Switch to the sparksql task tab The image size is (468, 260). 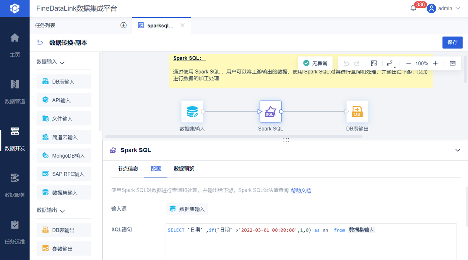[x=161, y=26]
